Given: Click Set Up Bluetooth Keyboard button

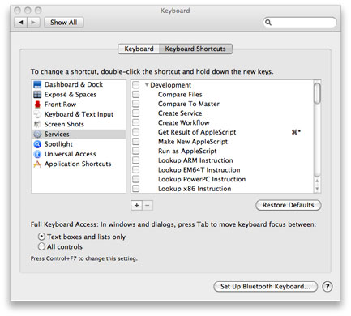Looking at the screenshot, I should click(x=265, y=287).
